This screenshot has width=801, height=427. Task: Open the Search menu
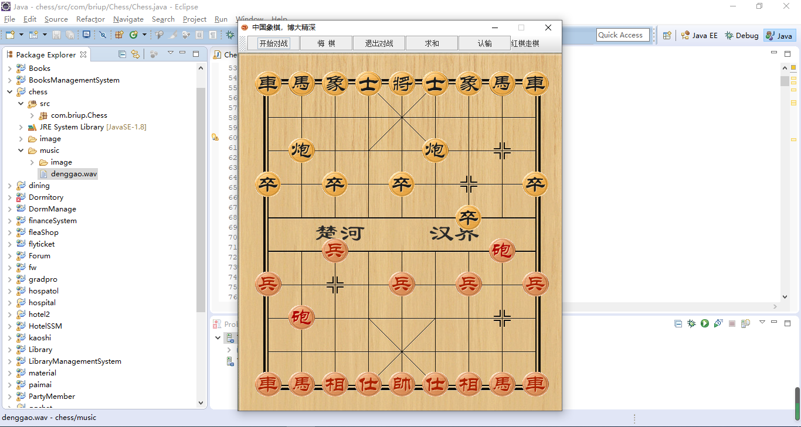coord(163,19)
